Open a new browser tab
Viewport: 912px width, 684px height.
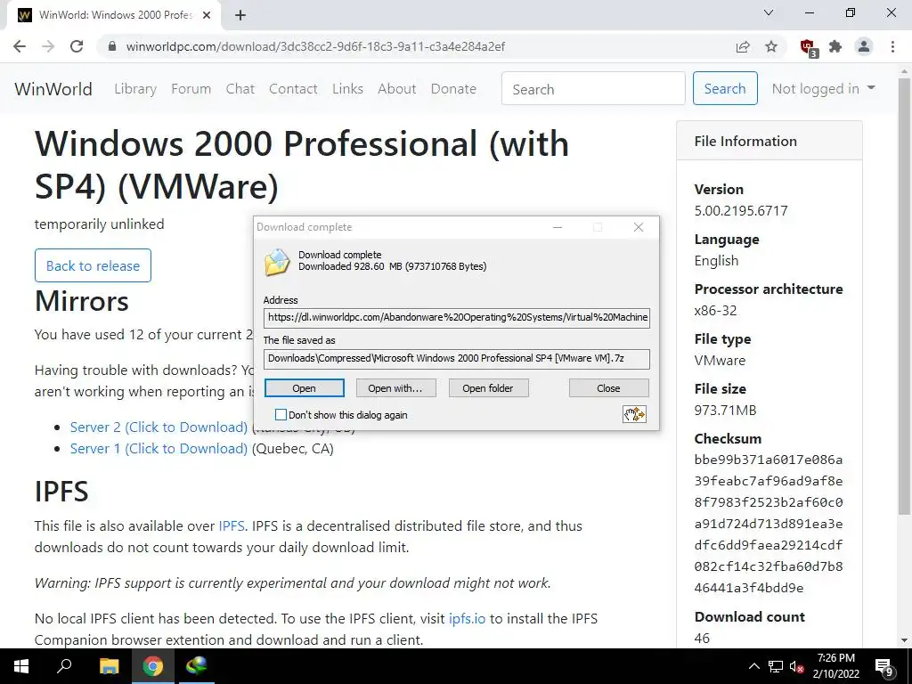click(240, 16)
